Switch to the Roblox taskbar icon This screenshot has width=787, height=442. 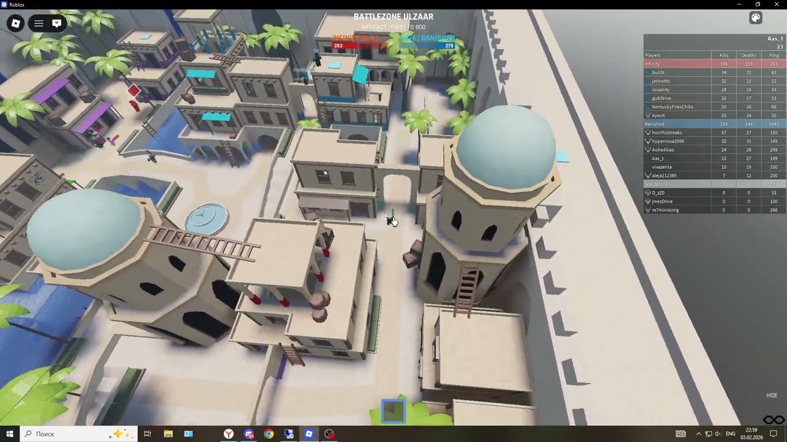[309, 434]
